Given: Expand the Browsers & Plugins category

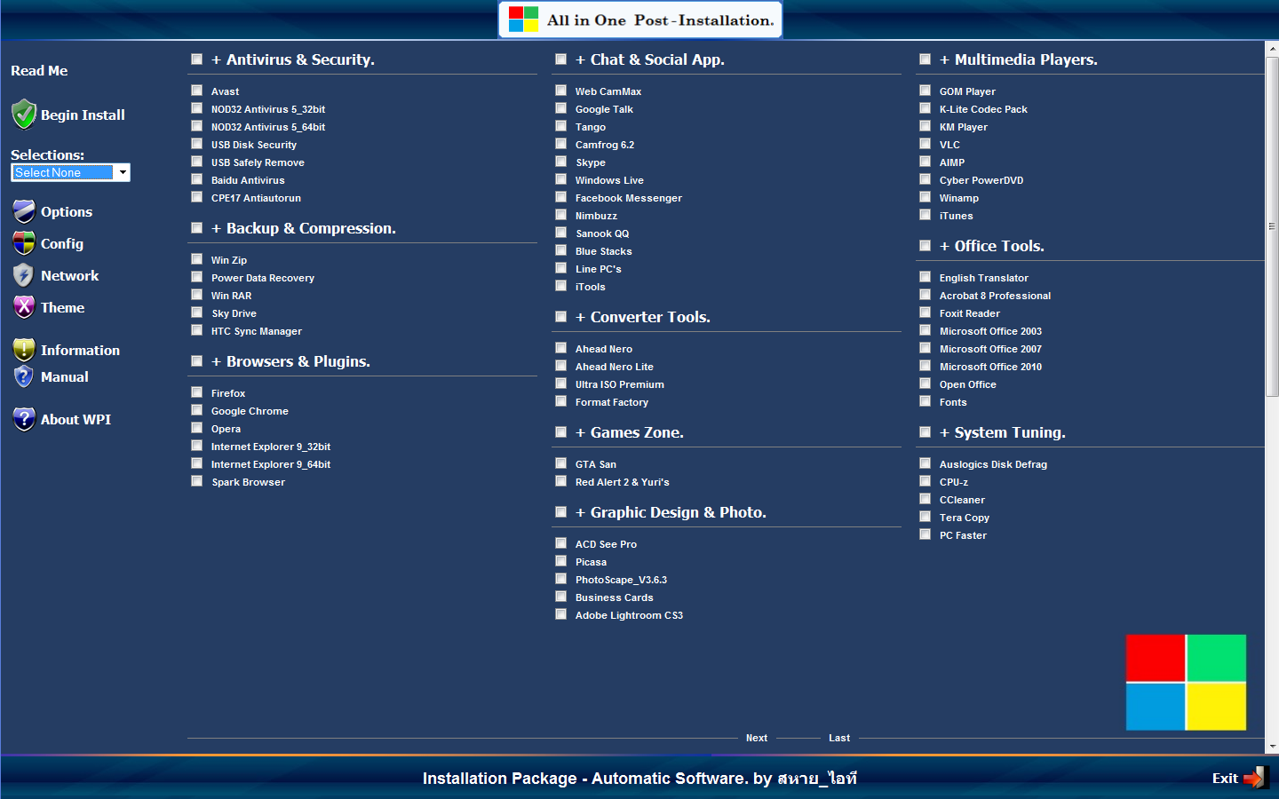Looking at the screenshot, I should click(x=290, y=361).
